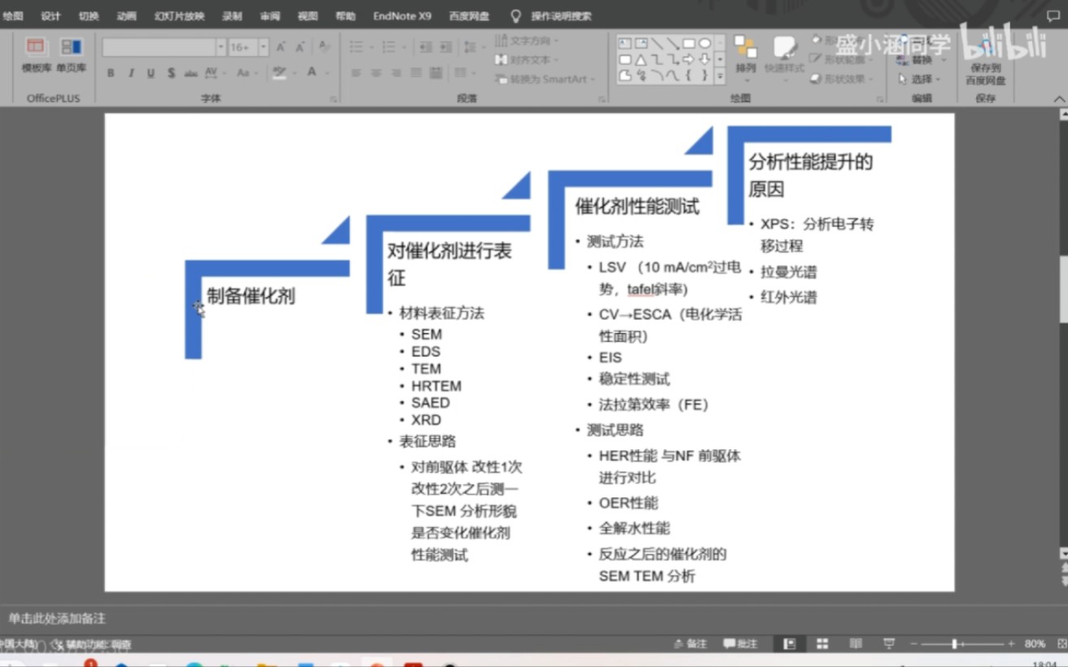Select the right block arrow shape
This screenshot has width=1068, height=667.
[689, 59]
